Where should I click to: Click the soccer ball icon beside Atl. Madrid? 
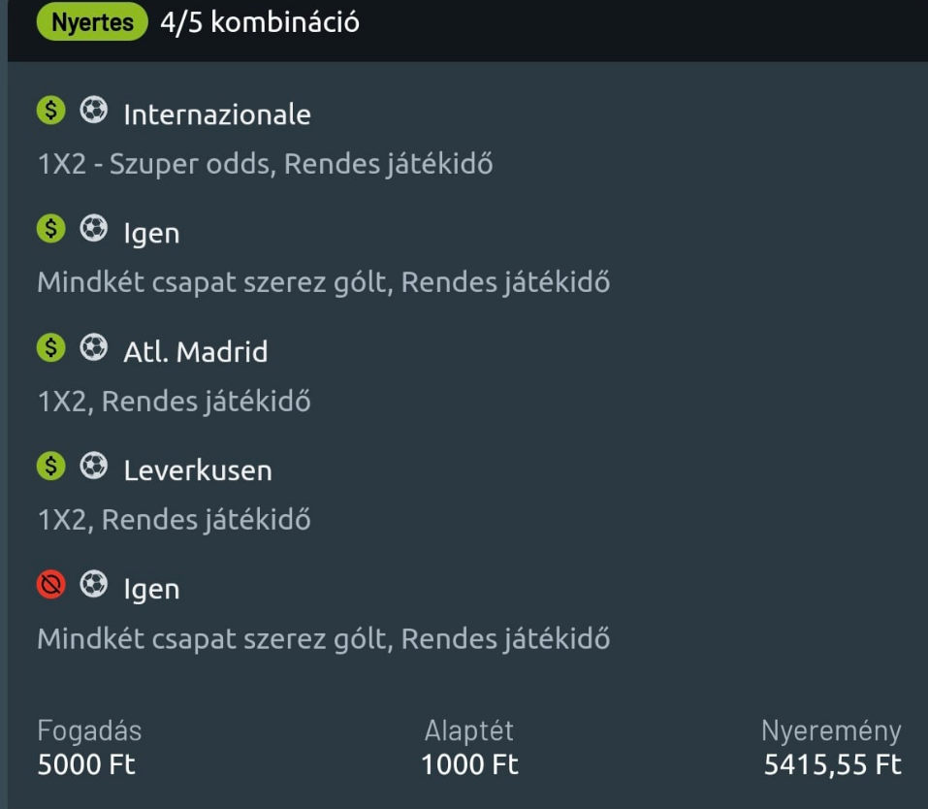click(93, 347)
